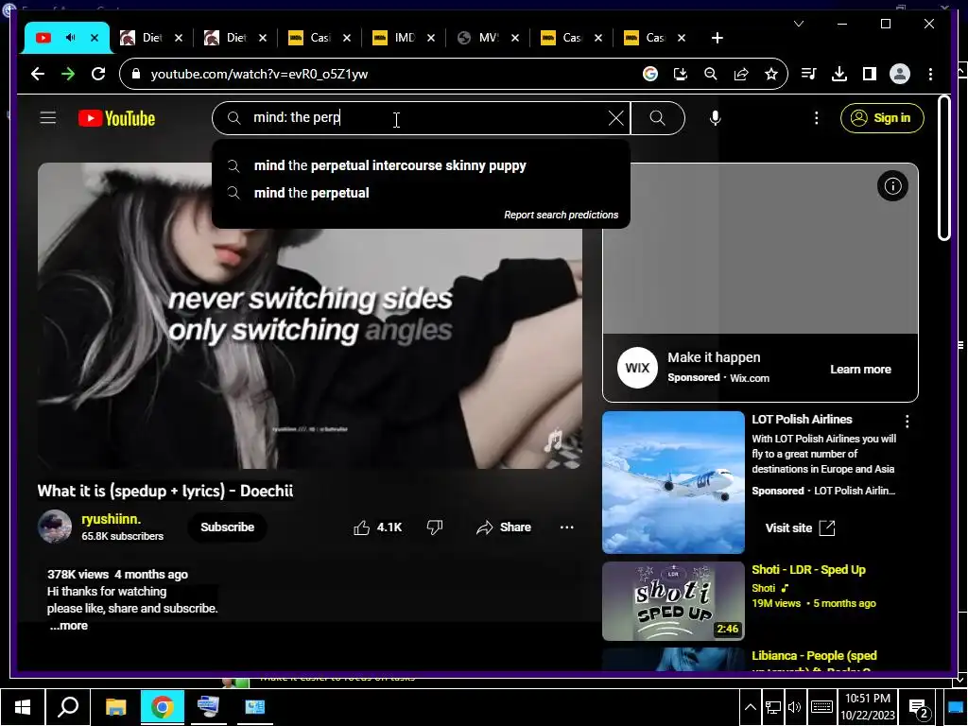Go forward with green forward arrow
Screen dimensions: 968x726
pos(68,74)
